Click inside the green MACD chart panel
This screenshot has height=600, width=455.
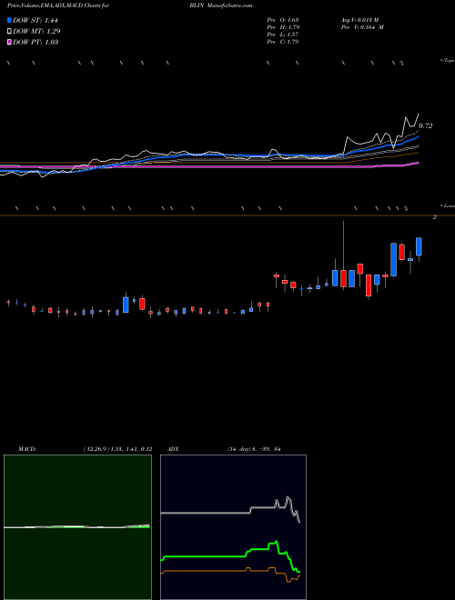(x=77, y=527)
